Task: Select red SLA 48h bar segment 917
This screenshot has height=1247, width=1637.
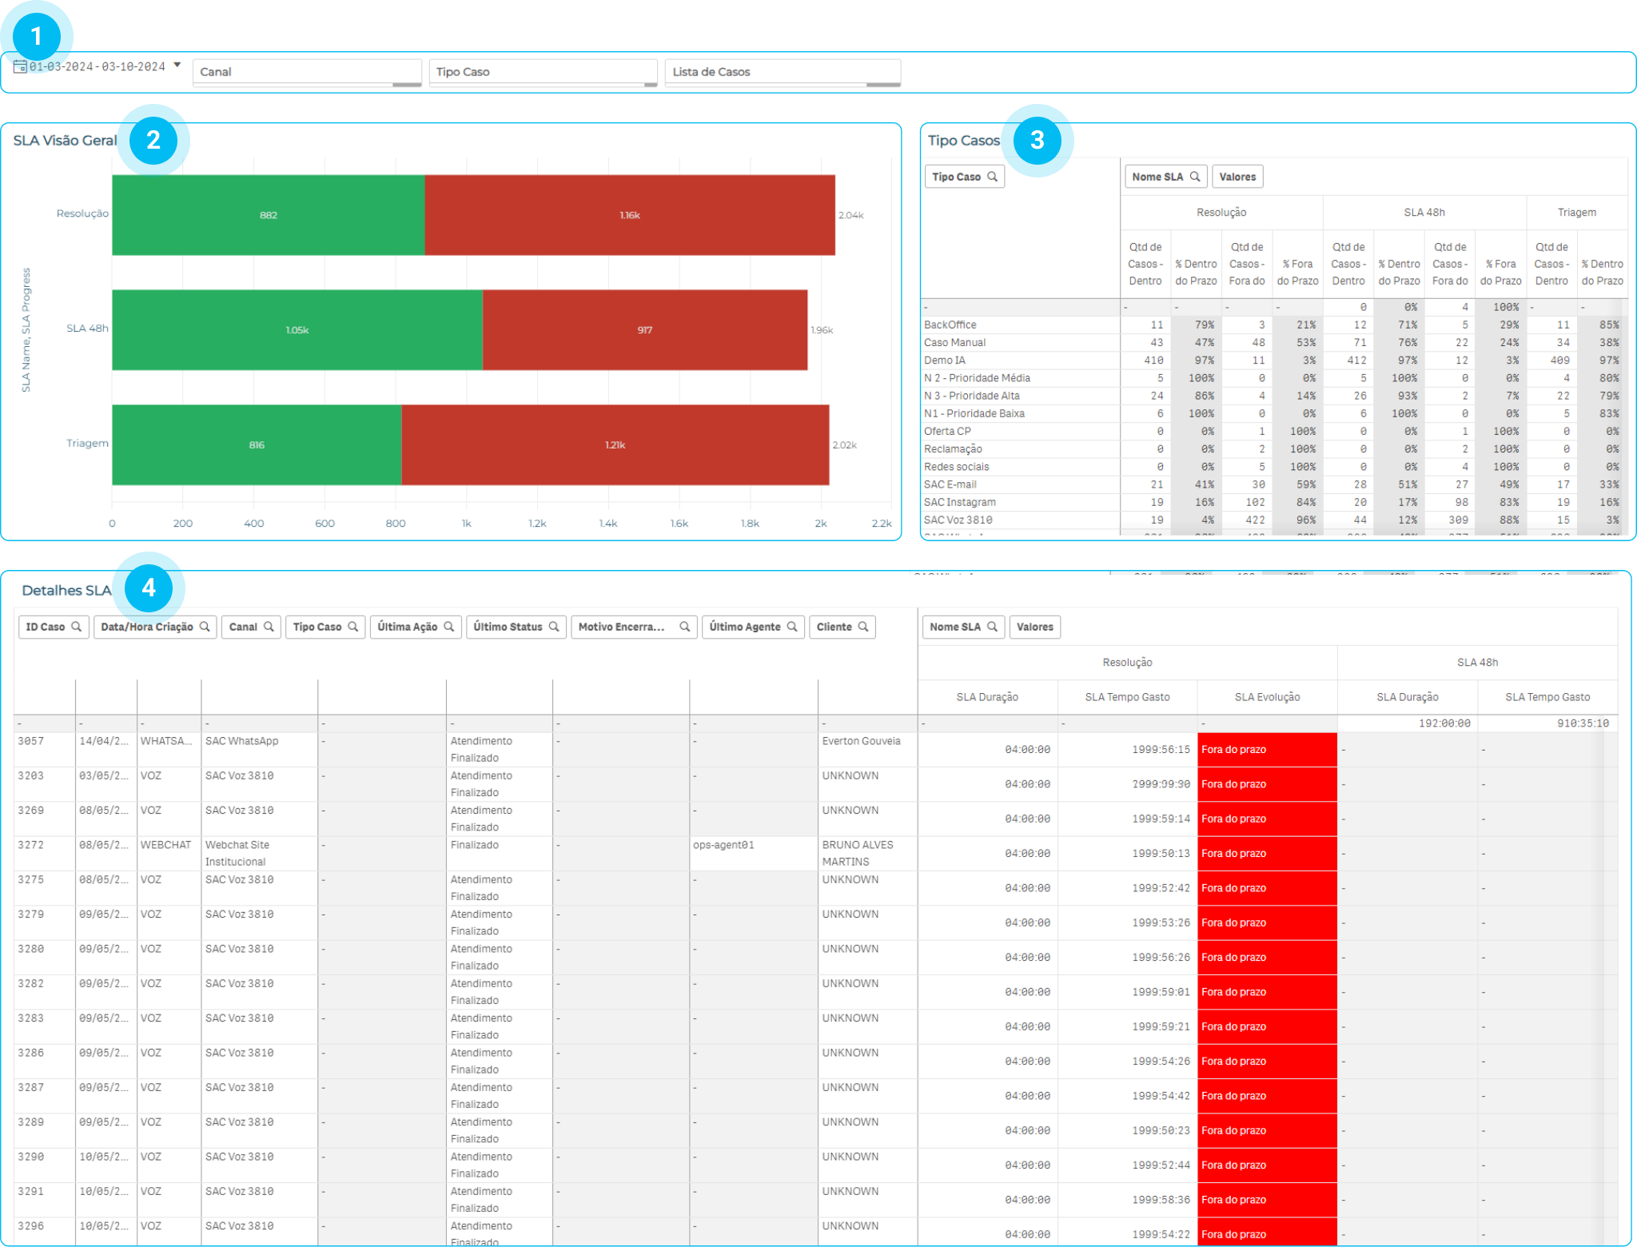Action: click(x=645, y=330)
